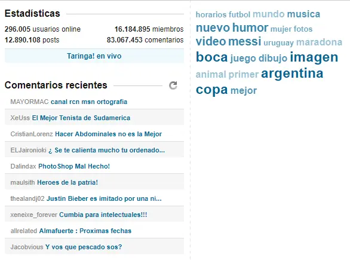Select the 'musica' tag
The width and height of the screenshot is (350, 260).
(x=303, y=14)
